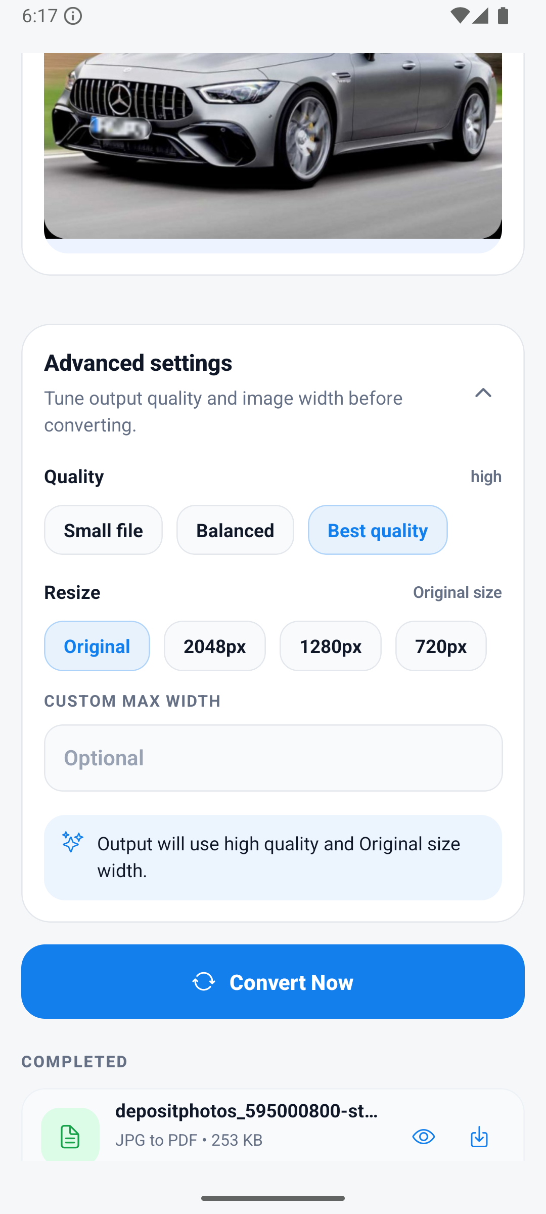Open preview of the converted PDF file
The image size is (546, 1214).
point(424,1137)
